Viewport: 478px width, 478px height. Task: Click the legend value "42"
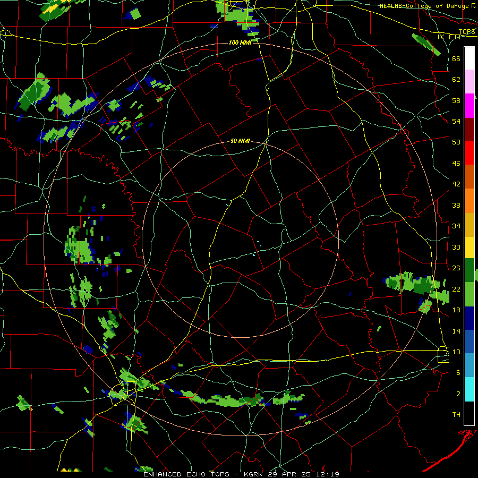[456, 184]
